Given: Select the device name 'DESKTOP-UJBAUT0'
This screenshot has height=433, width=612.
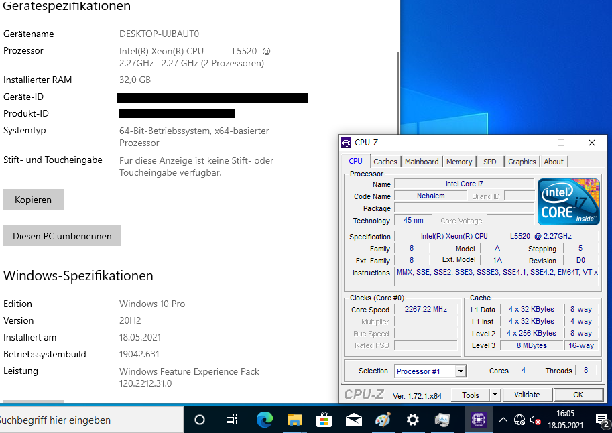Looking at the screenshot, I should tap(160, 34).
